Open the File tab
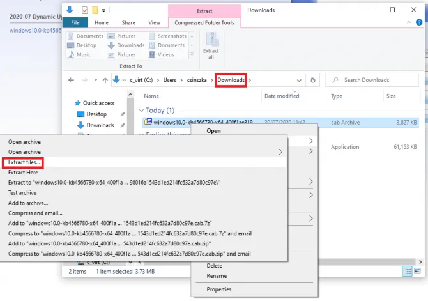The width and height of the screenshot is (428, 301). 75,22
